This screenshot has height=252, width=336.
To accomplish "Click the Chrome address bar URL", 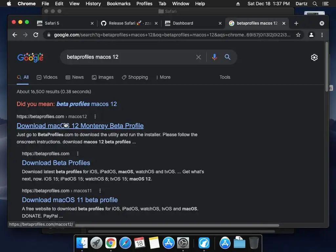I will point(172,35).
